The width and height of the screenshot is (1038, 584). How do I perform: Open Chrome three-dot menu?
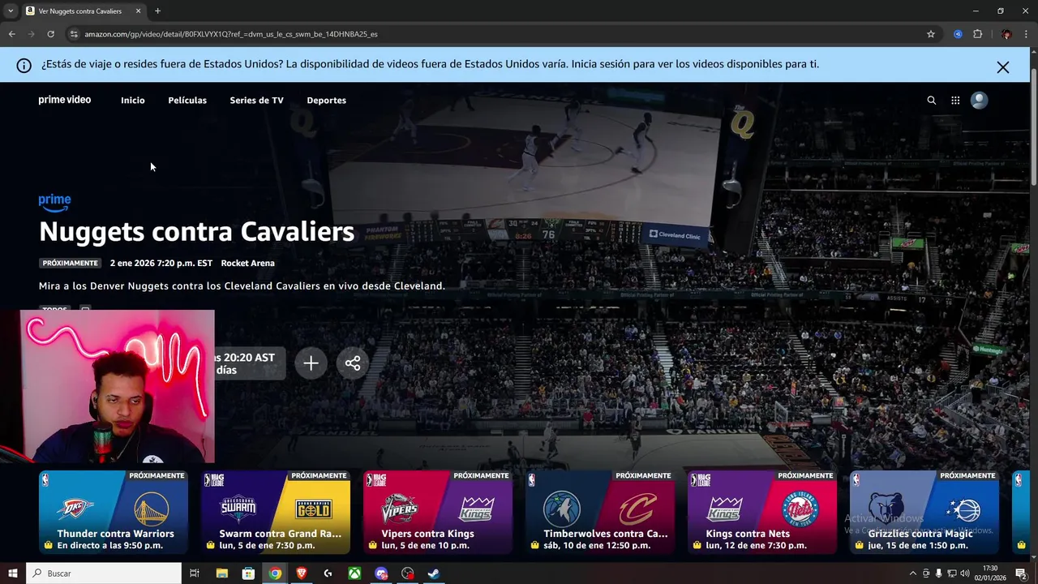tap(1027, 34)
